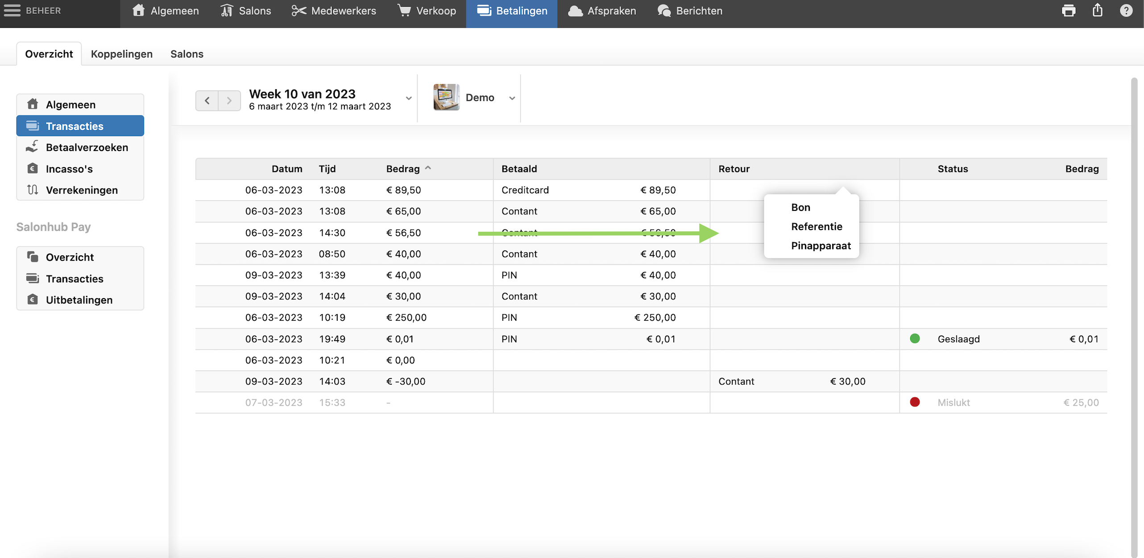Click the printer icon in top bar
Viewport: 1144px width, 558px height.
click(1068, 11)
